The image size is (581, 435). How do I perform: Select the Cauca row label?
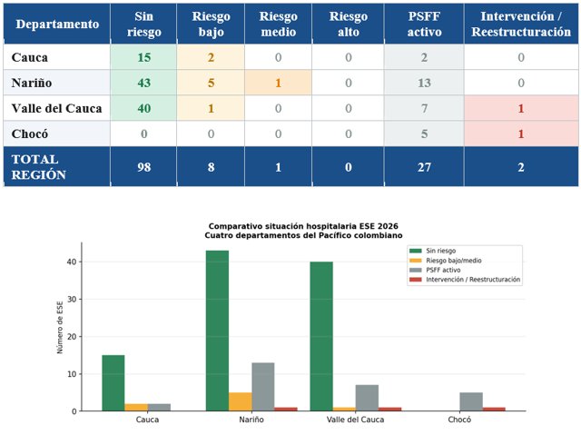[x=30, y=57]
